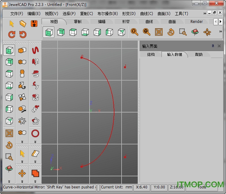Switch to the 曲面 toolbar tab
The width and height of the screenshot is (226, 194).
[x=172, y=21]
